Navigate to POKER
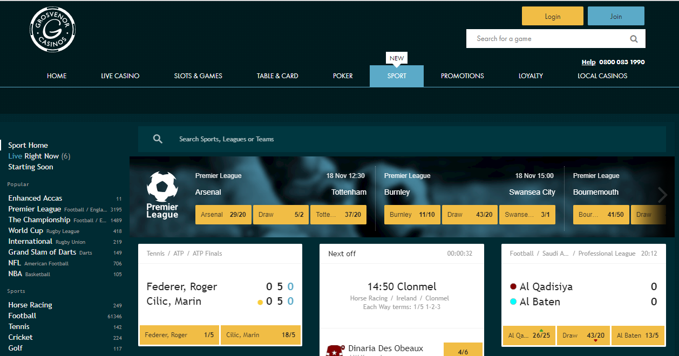Image resolution: width=679 pixels, height=356 pixels. coord(343,76)
